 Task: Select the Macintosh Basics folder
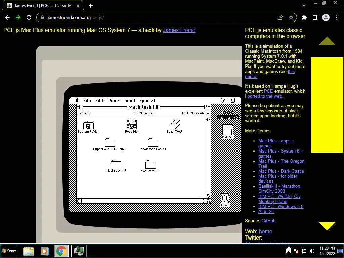153,142
